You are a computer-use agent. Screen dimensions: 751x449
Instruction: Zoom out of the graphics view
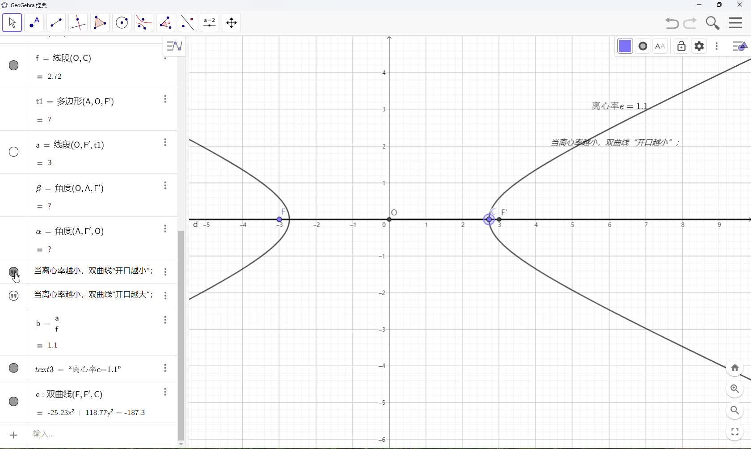pos(734,410)
